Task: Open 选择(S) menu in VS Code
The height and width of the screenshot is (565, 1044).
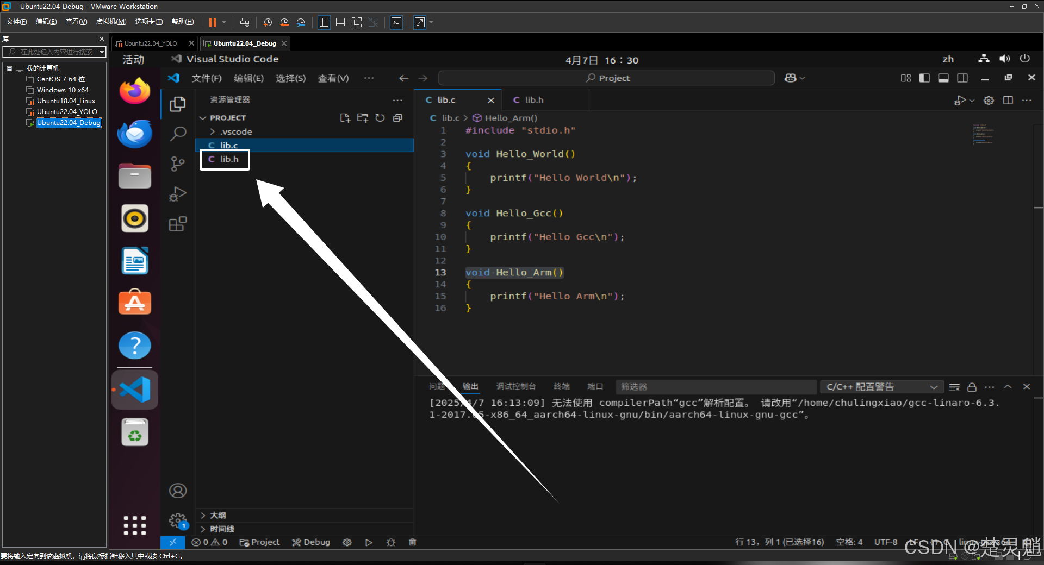Action: click(290, 78)
